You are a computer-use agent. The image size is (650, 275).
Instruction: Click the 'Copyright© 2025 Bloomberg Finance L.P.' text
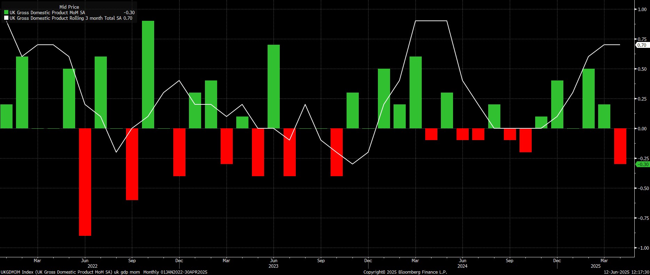[x=405, y=272]
